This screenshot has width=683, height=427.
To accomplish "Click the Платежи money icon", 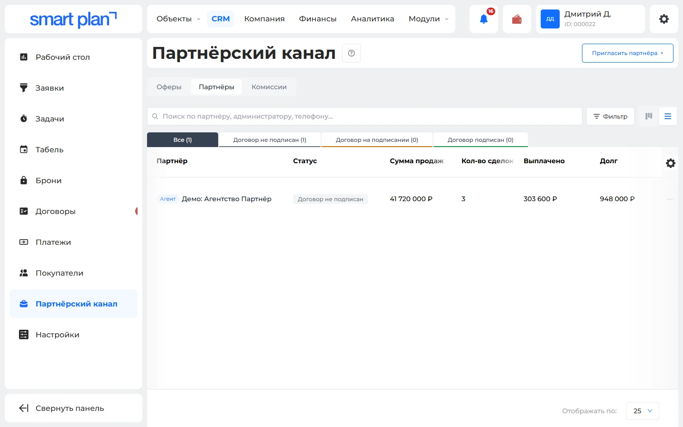I will (24, 242).
